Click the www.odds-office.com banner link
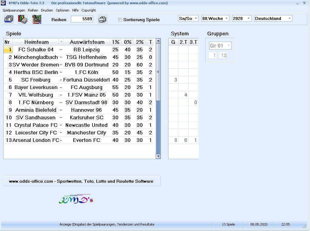The width and height of the screenshot is (310, 231). [82, 181]
